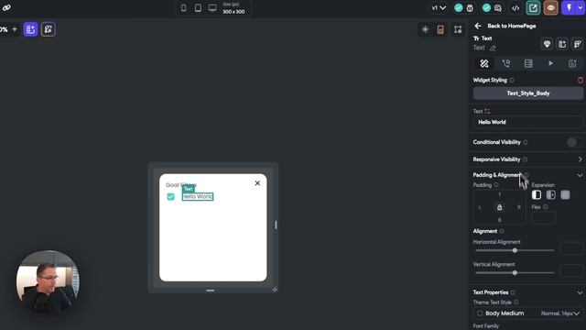Click the Responsive Visibility info icon
This screenshot has height=330, width=586.
coord(525,159)
